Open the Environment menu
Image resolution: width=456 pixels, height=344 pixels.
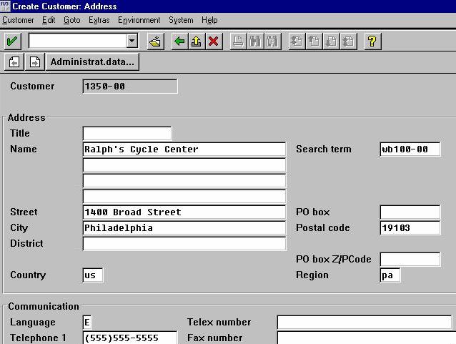point(139,20)
